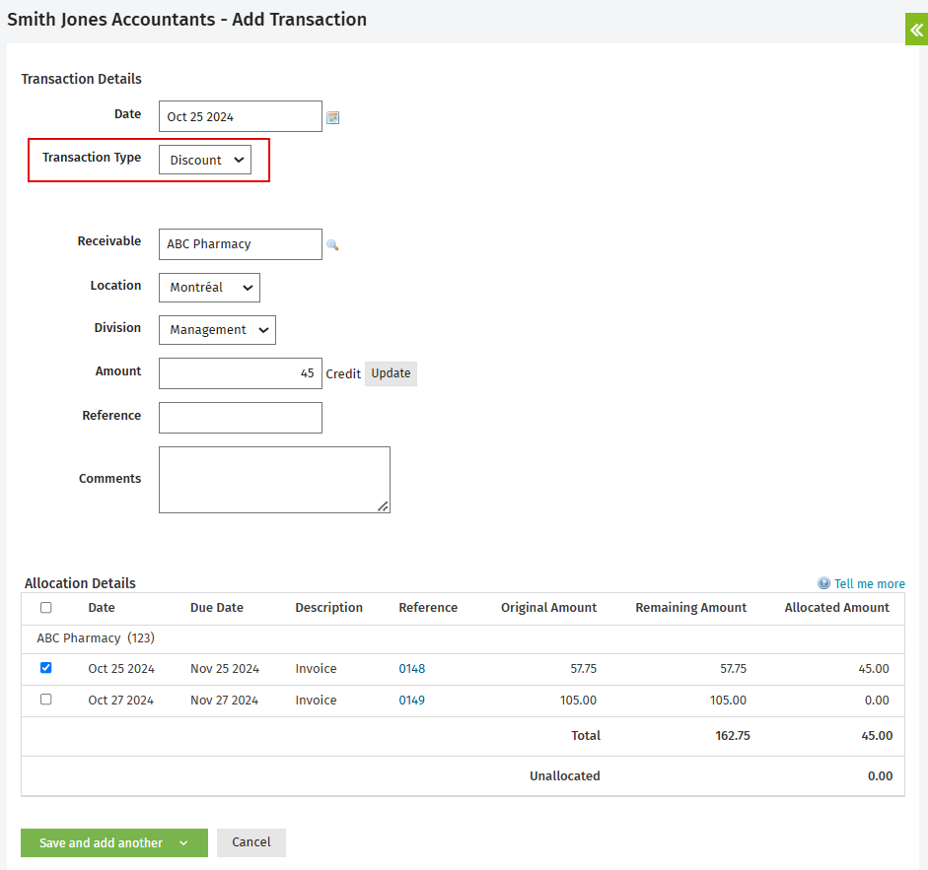
Task: Click the Description column header
Action: click(x=329, y=607)
